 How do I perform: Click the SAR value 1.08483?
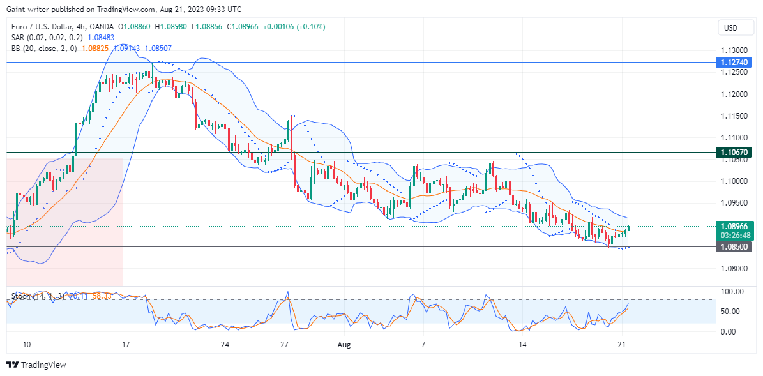[x=102, y=38]
